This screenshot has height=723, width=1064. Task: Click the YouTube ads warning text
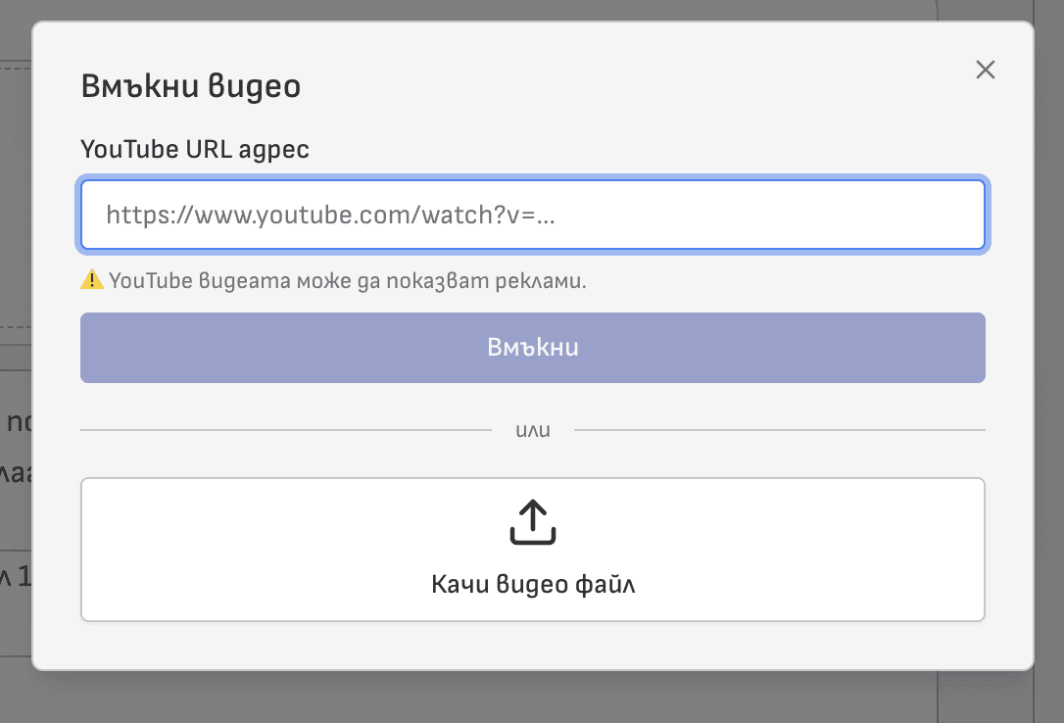(x=348, y=280)
